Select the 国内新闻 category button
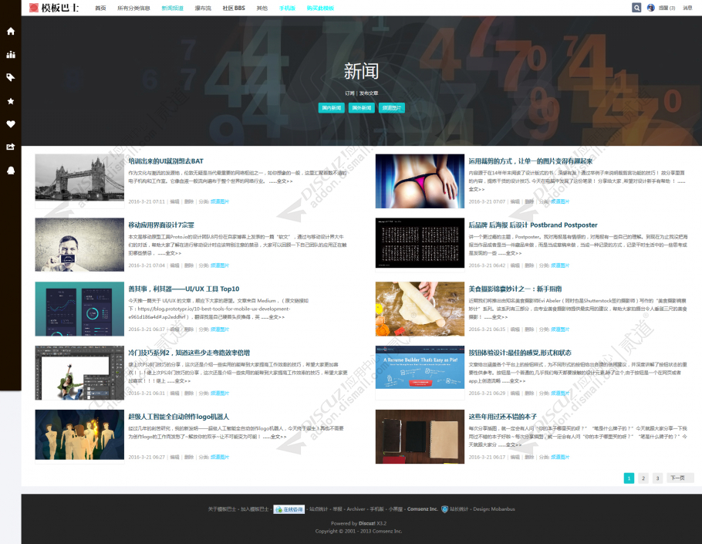Screen dimensions: 702x544 click(x=331, y=108)
